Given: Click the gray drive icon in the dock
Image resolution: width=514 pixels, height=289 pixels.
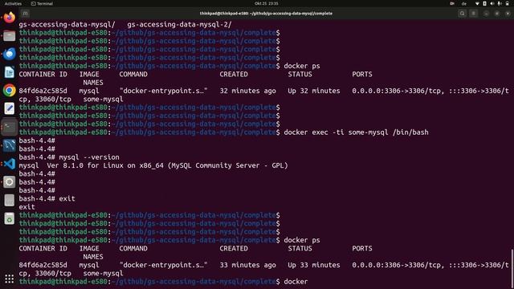Looking at the screenshot, I should pyautogui.click(x=9, y=200).
